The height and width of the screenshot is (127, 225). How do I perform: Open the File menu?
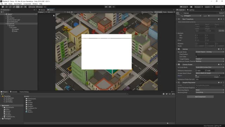click(x=2, y=4)
